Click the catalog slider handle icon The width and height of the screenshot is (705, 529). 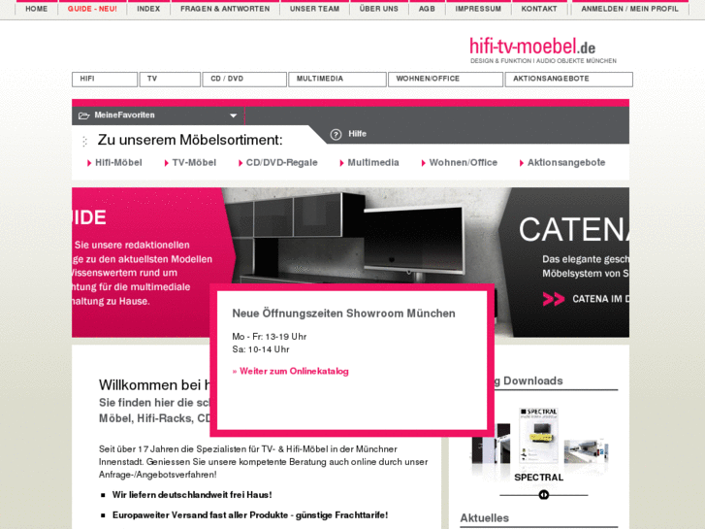coord(544,495)
